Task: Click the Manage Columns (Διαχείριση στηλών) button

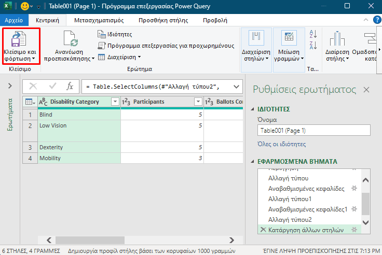Action: tap(256, 50)
